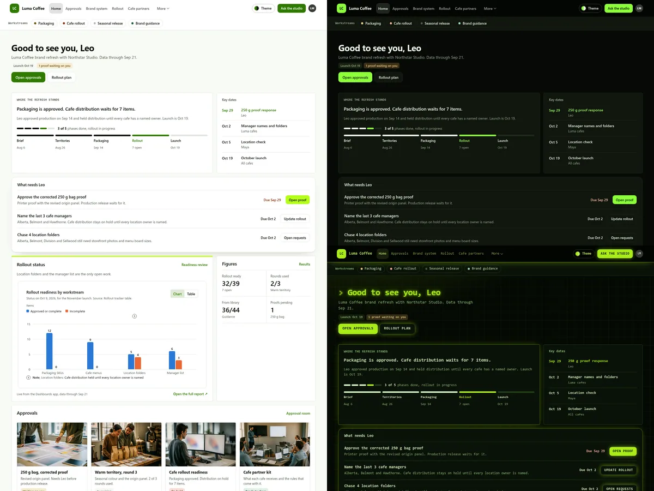Click Rollout plan in the dark panel
654x491 pixels.
point(389,77)
